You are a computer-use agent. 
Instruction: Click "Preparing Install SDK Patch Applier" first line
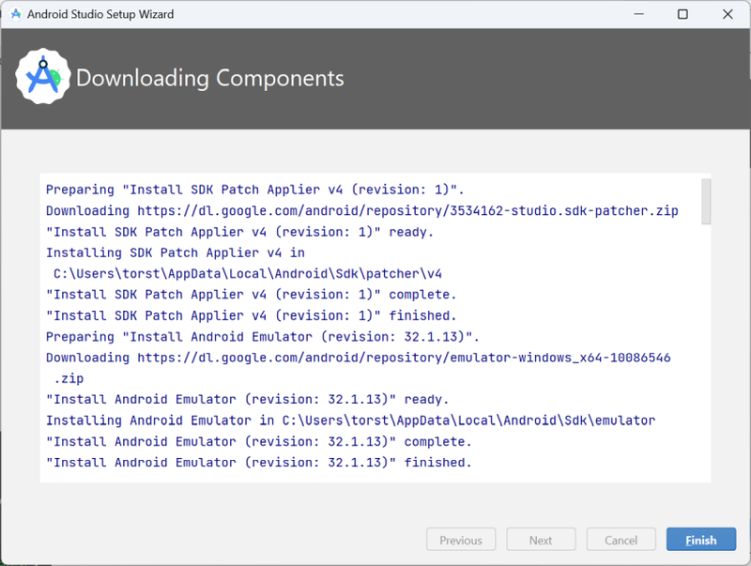coord(254,190)
